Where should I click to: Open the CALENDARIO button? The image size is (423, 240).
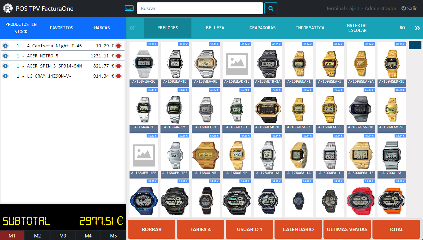tap(298, 229)
